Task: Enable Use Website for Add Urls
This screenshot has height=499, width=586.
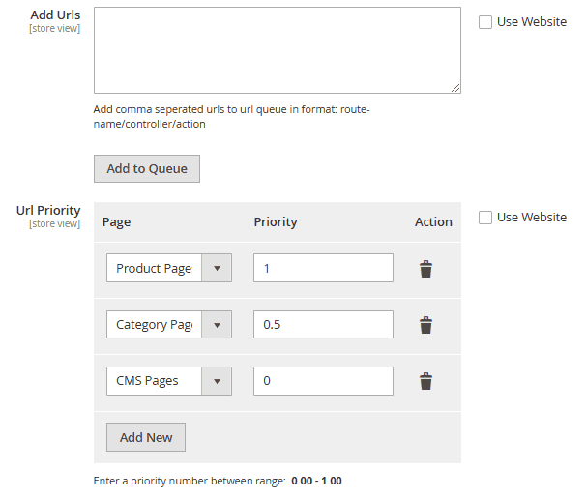Action: click(485, 22)
